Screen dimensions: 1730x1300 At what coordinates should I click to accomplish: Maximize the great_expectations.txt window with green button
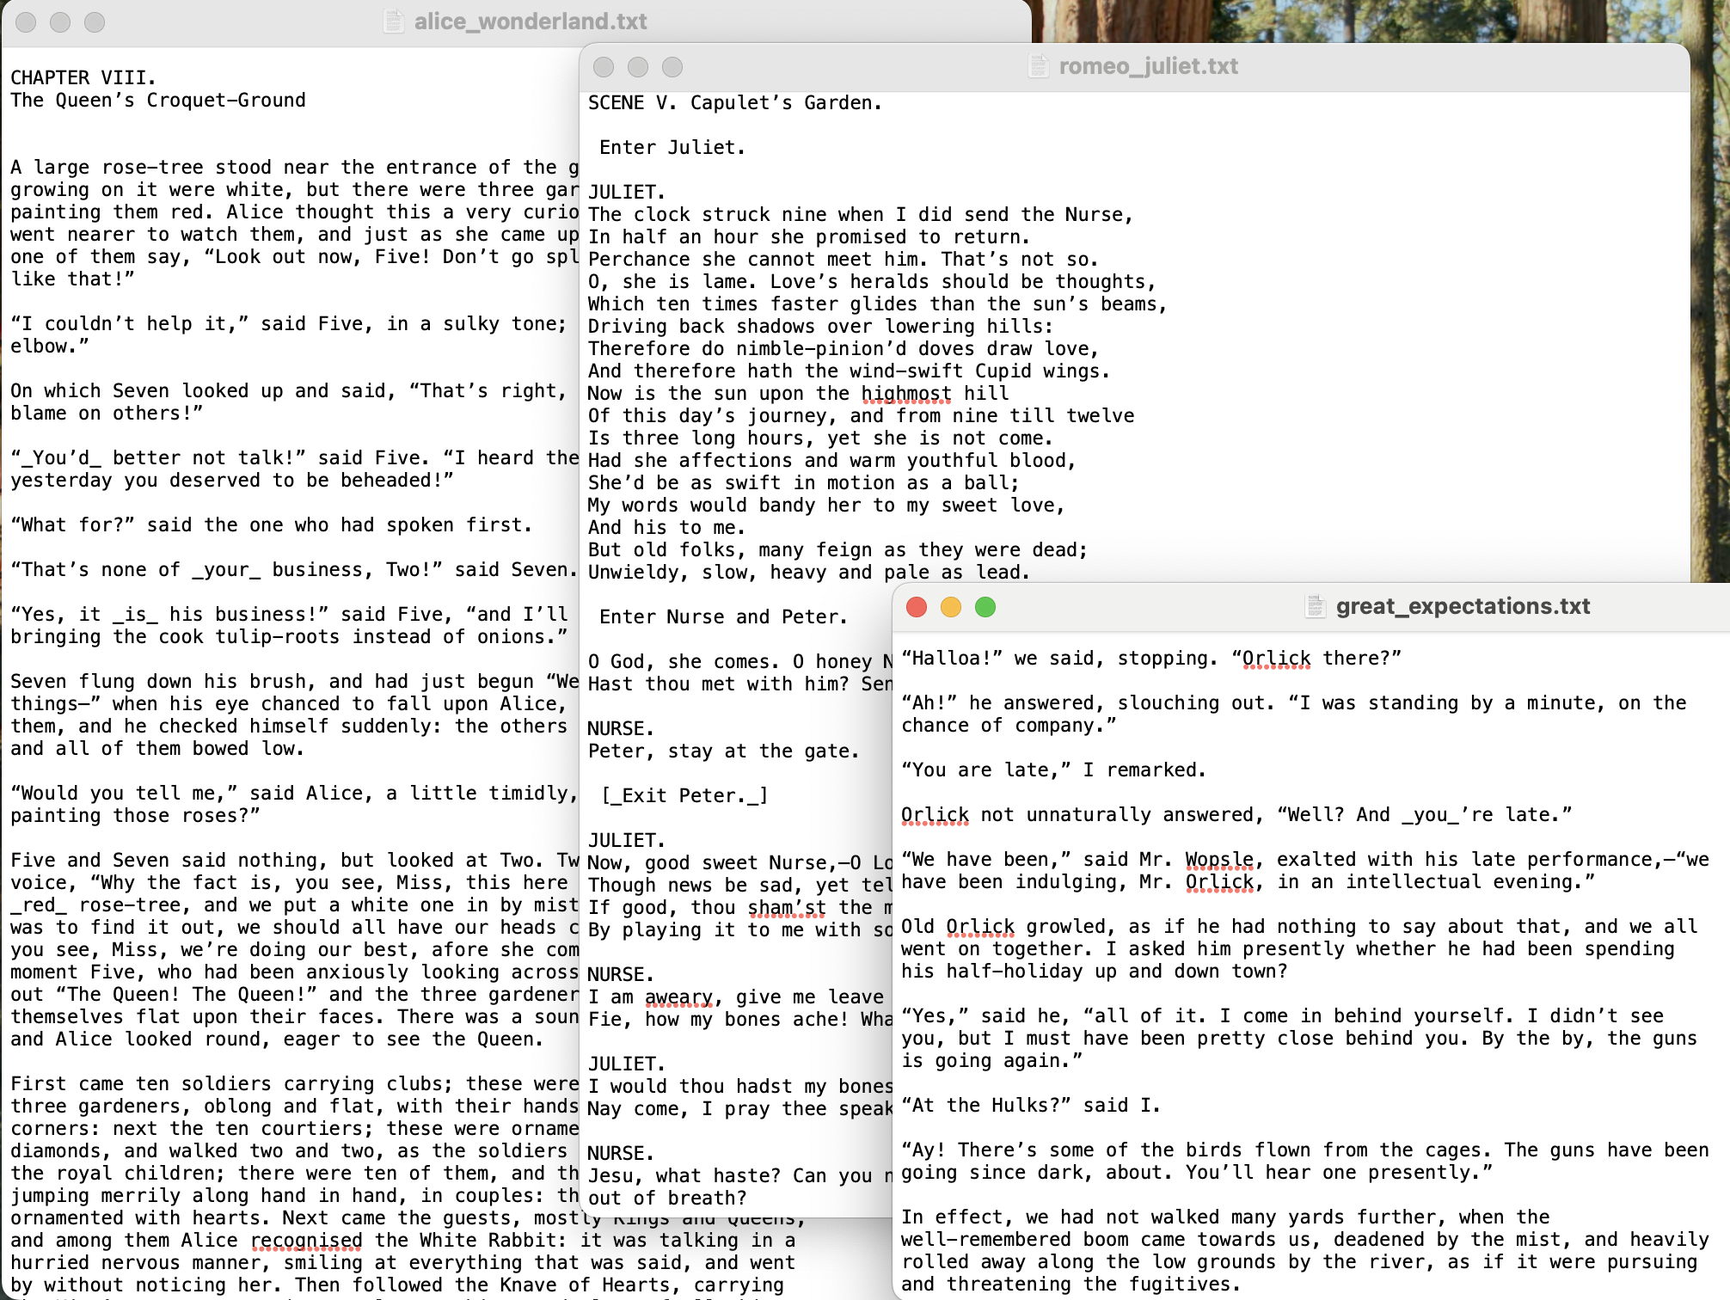click(985, 607)
